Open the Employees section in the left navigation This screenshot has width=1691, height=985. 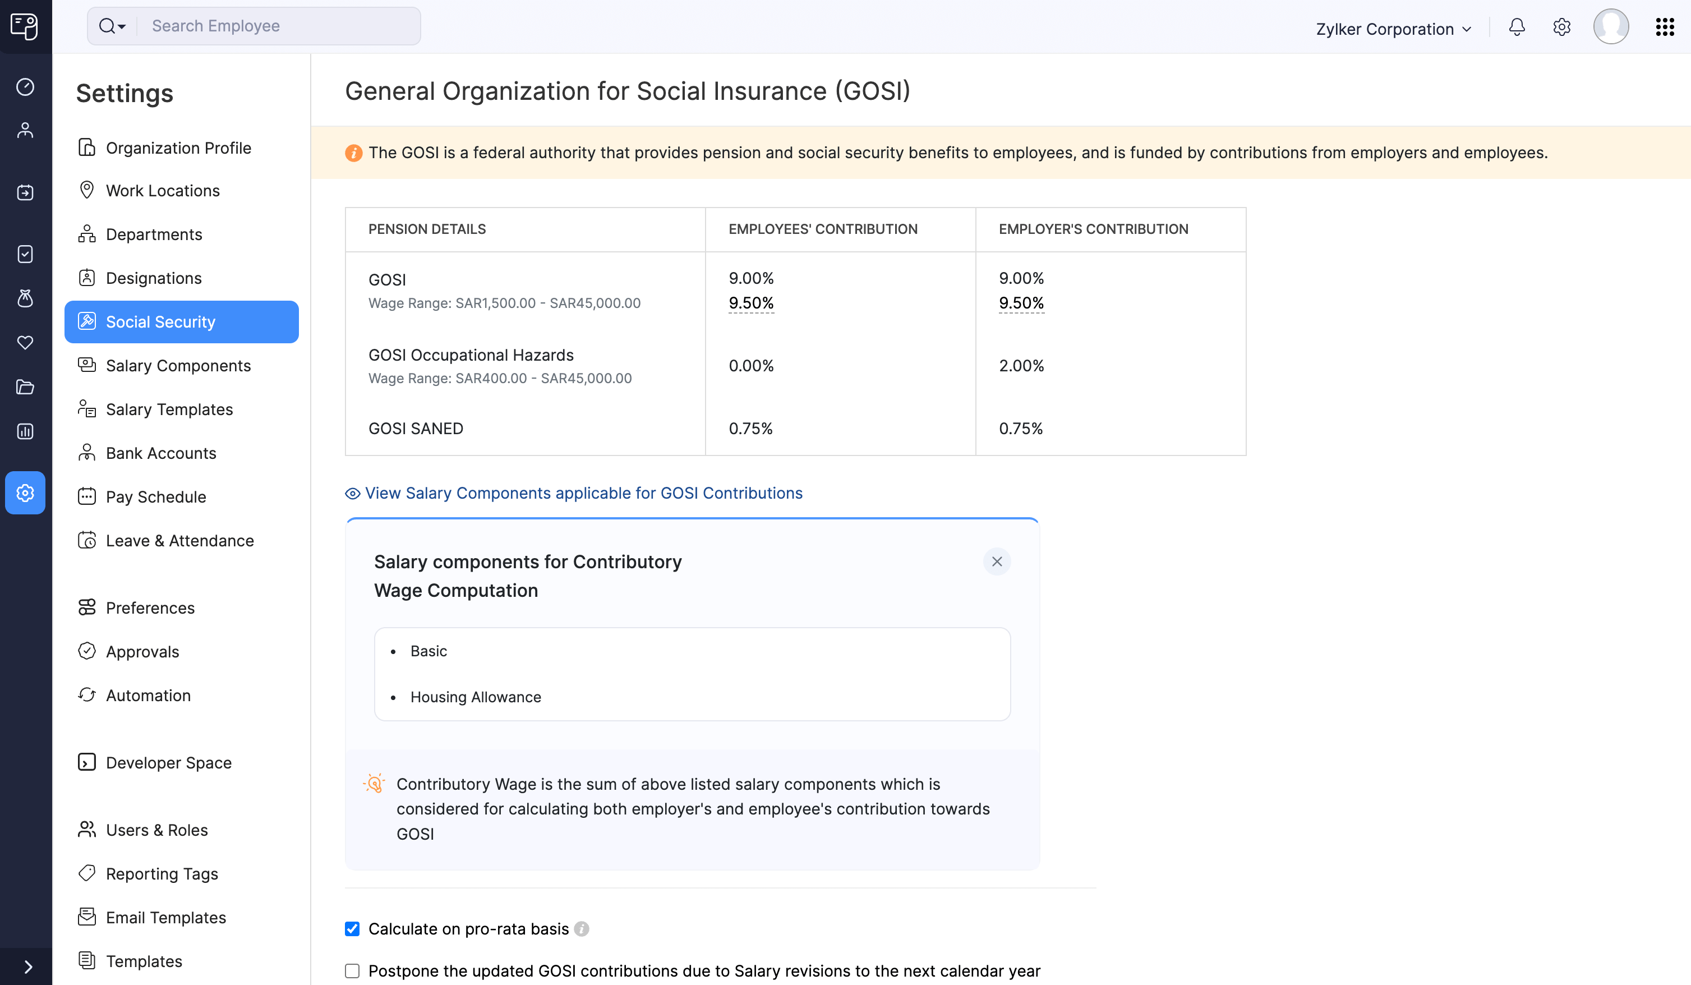(25, 130)
